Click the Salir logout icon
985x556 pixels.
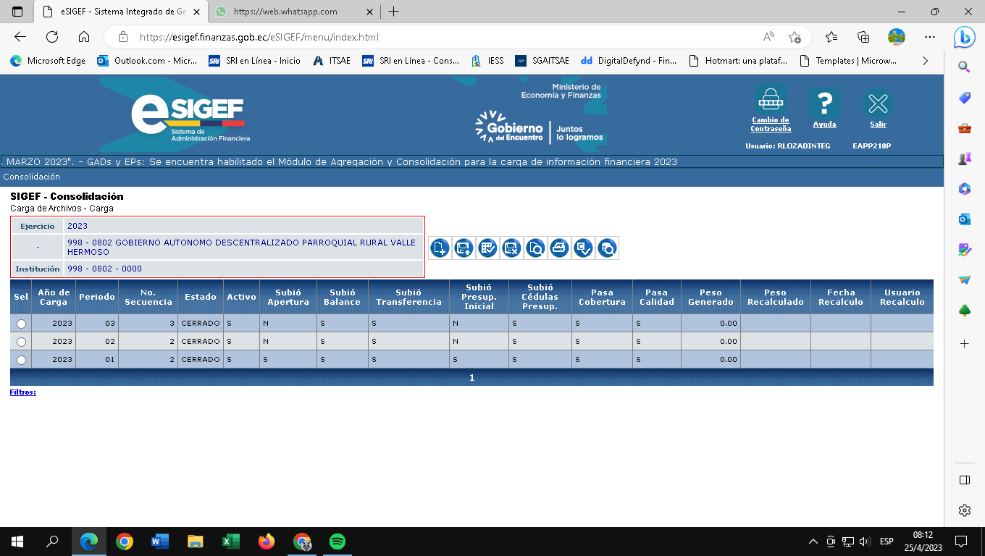pos(878,105)
